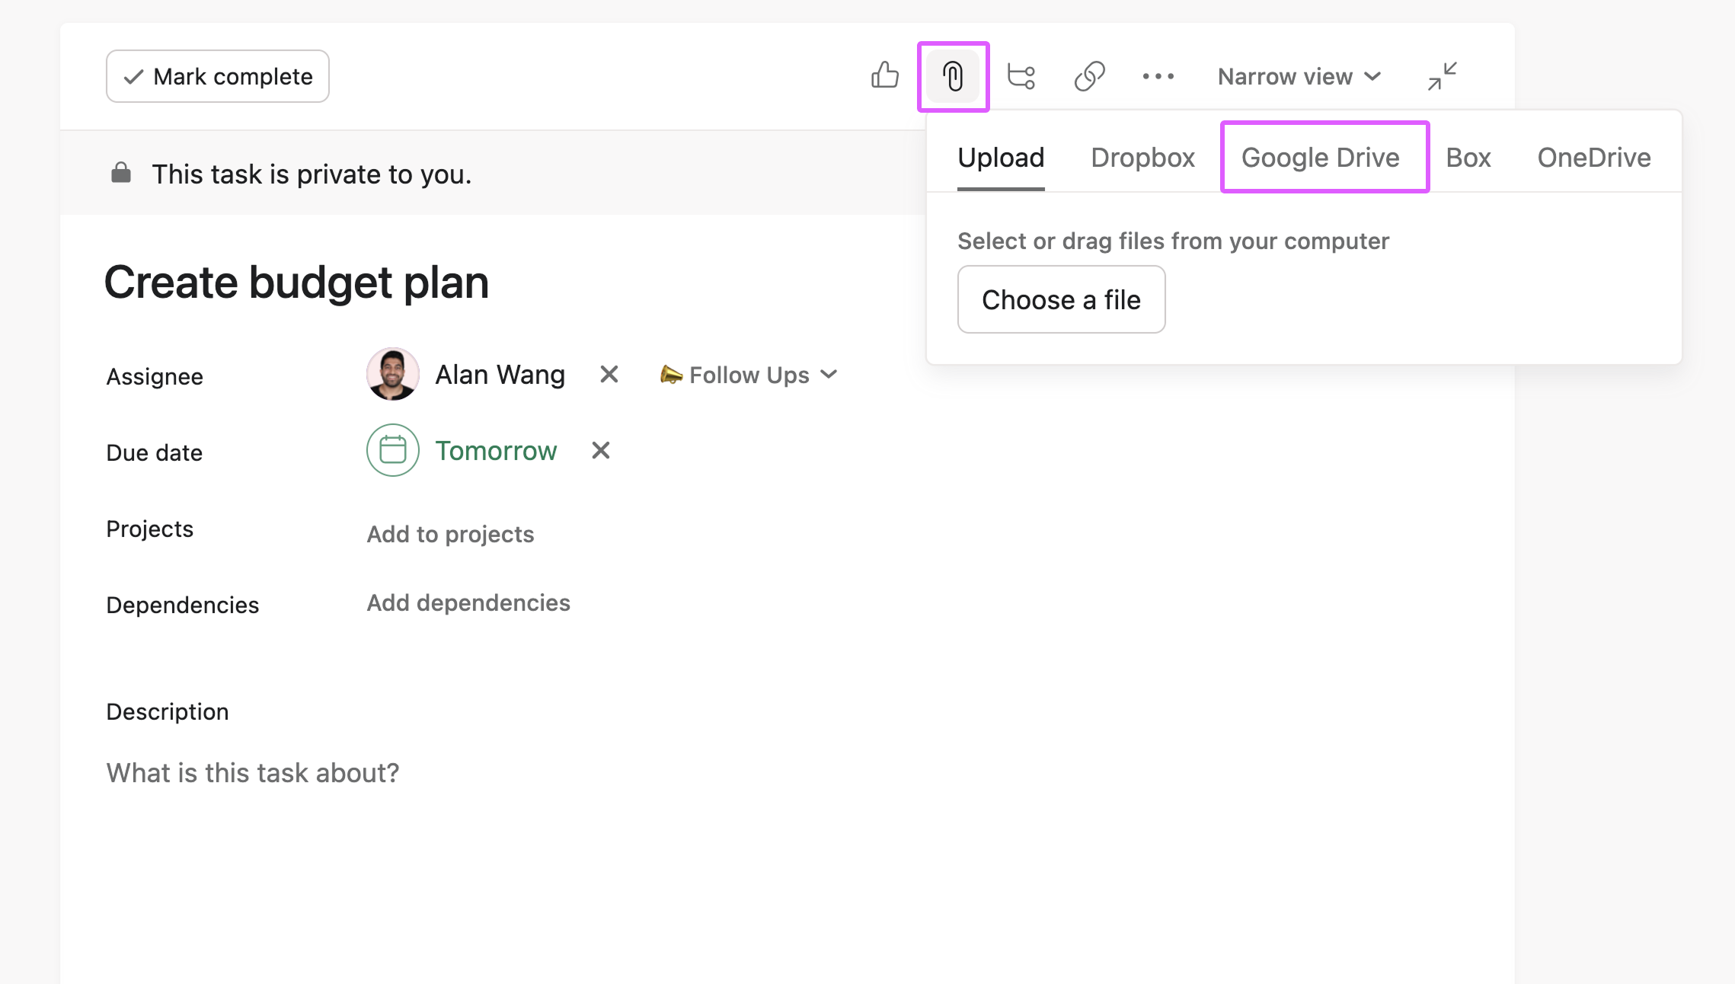Open the Narrow view dropdown
This screenshot has height=984, width=1735.
pyautogui.click(x=1298, y=76)
